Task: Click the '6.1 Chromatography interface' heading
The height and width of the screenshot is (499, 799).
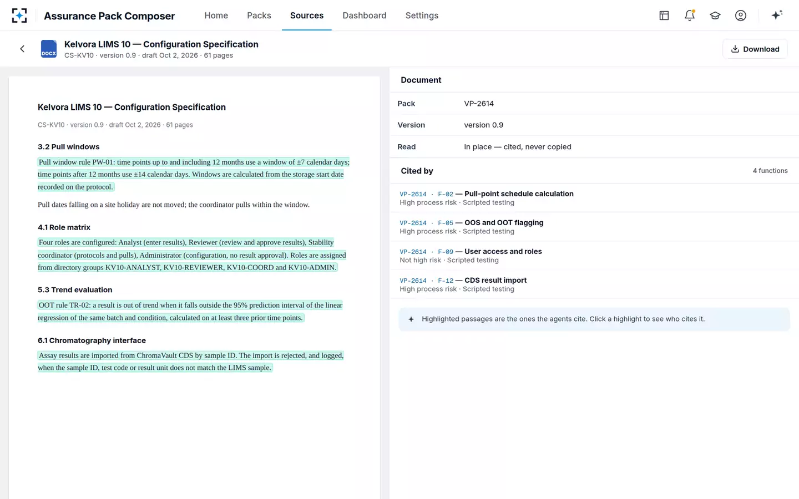Action: [92, 340]
